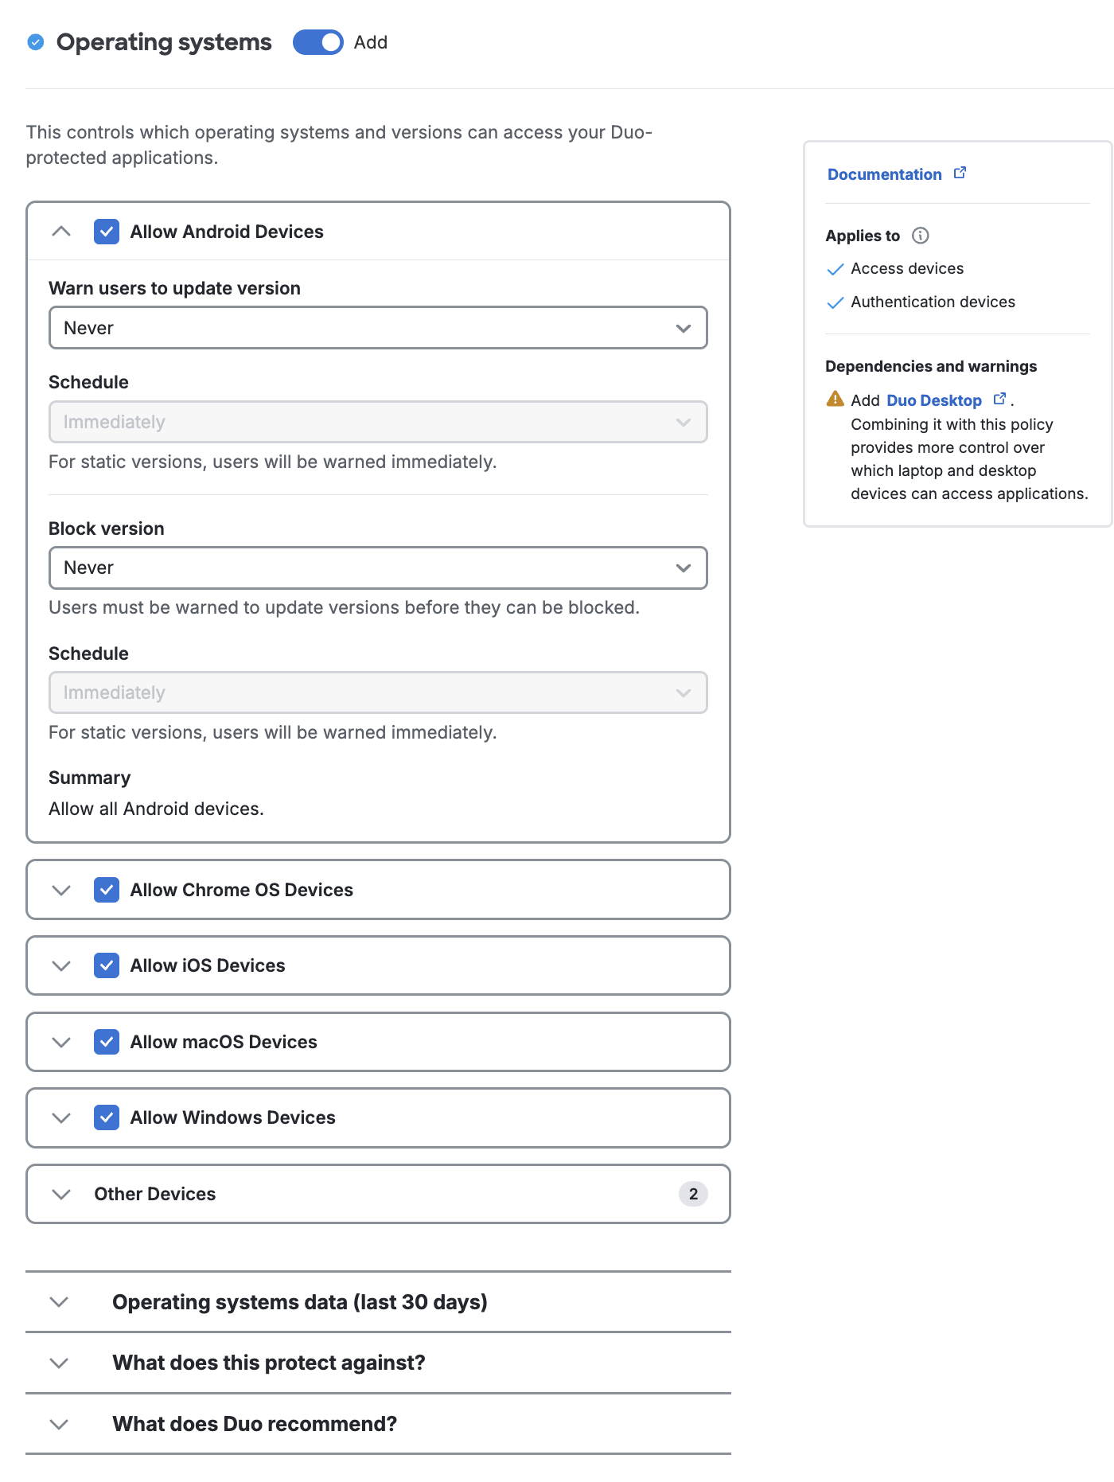Uncheck the Allow Android Devices checkbox
The height and width of the screenshot is (1482, 1114).
pyautogui.click(x=107, y=232)
